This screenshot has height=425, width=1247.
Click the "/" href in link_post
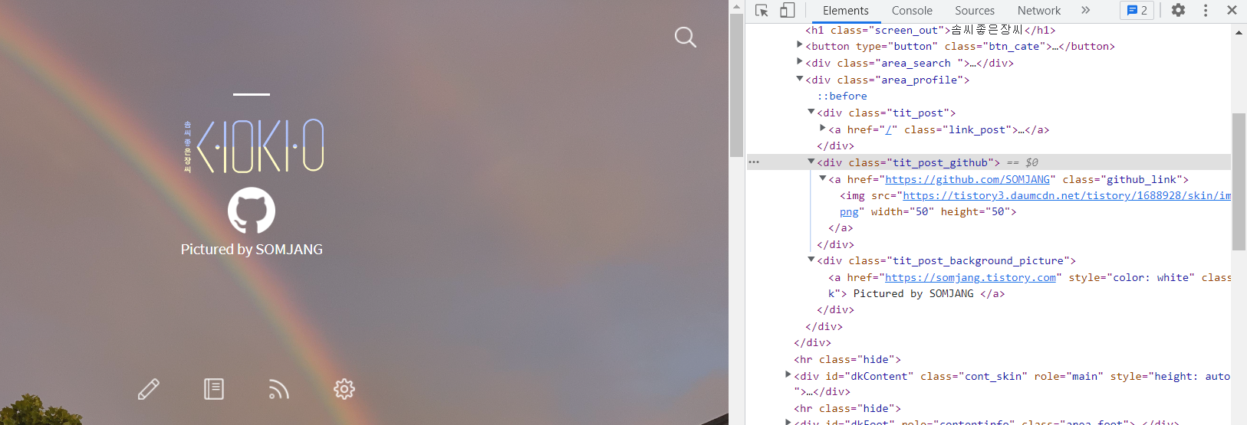(x=889, y=129)
